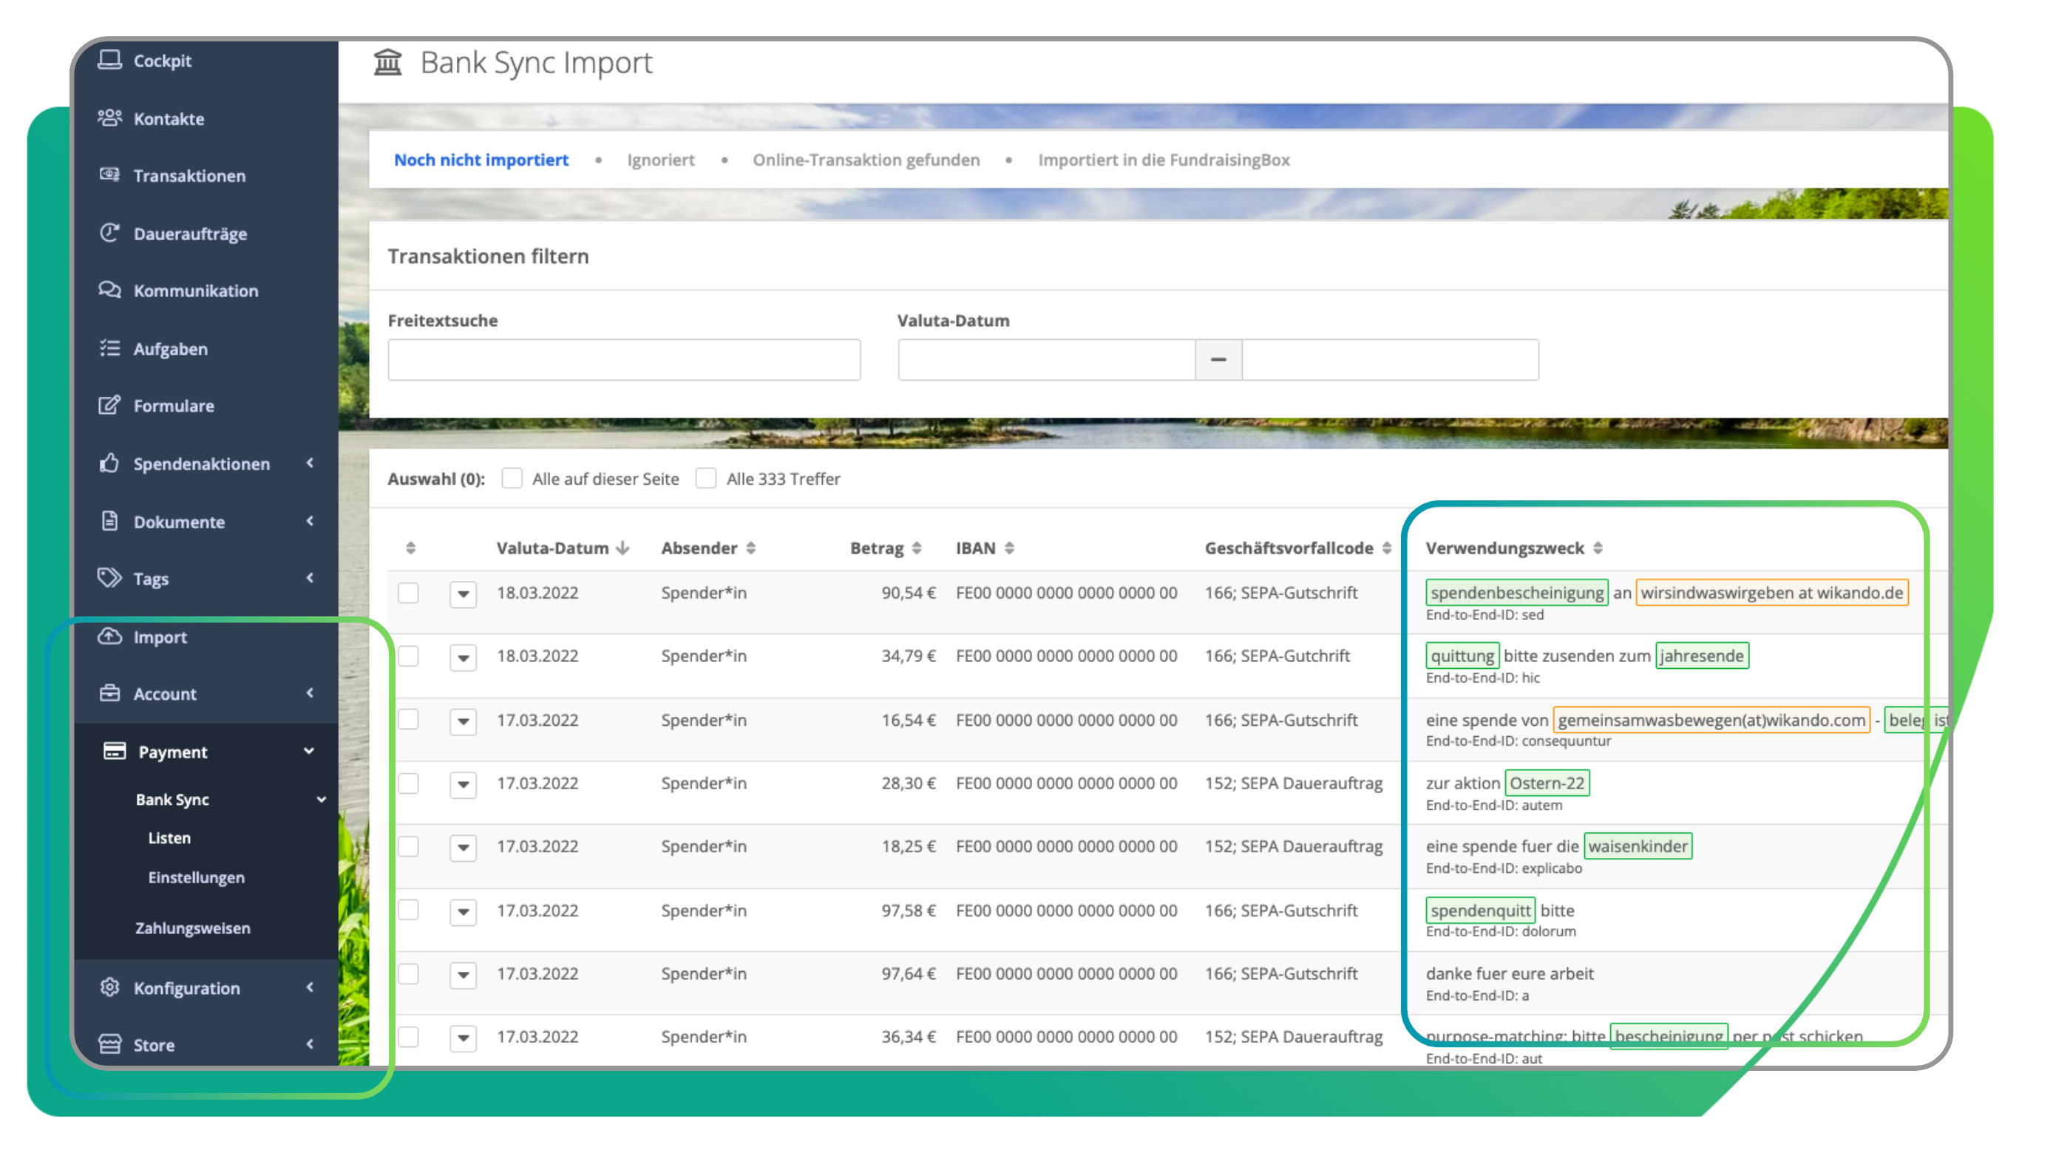Select the first transaction row checkbox
This screenshot has width=2070, height=1164.
tap(409, 593)
